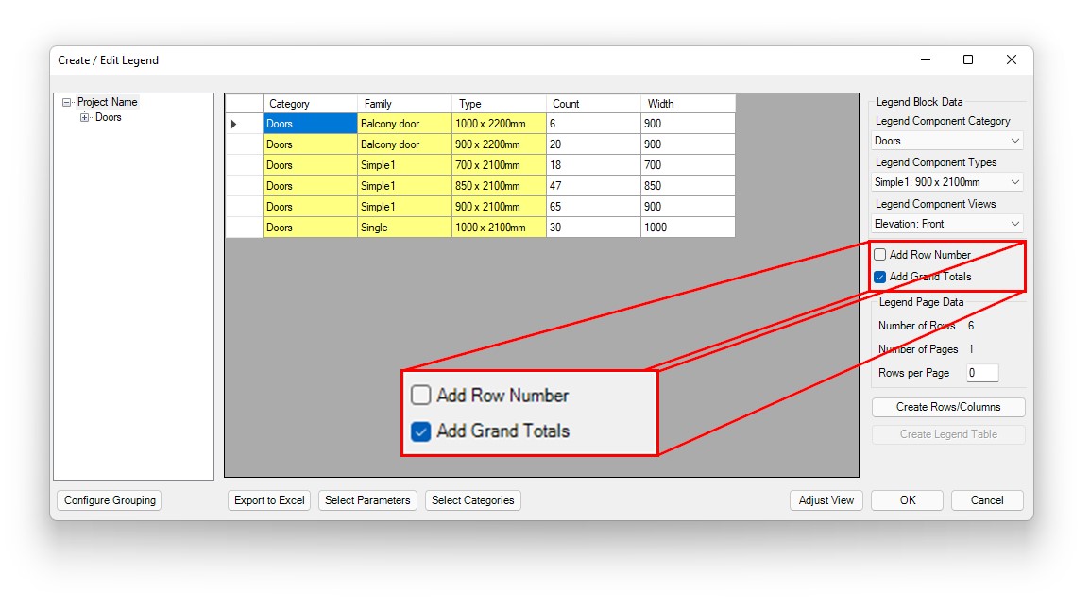Image resolution: width=1090 pixels, height=608 pixels.
Task: Select the Single 1000 x 2100mm type cell
Action: [499, 228]
